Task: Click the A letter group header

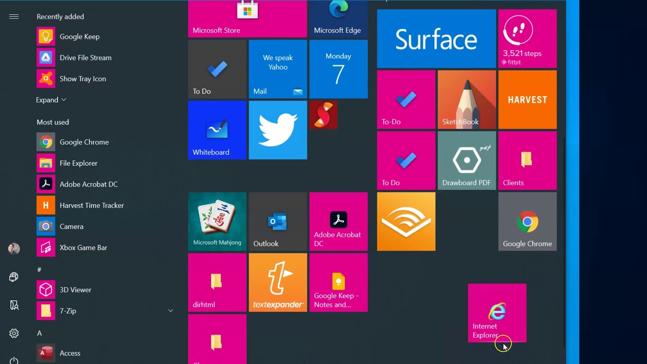Action: [x=39, y=333]
